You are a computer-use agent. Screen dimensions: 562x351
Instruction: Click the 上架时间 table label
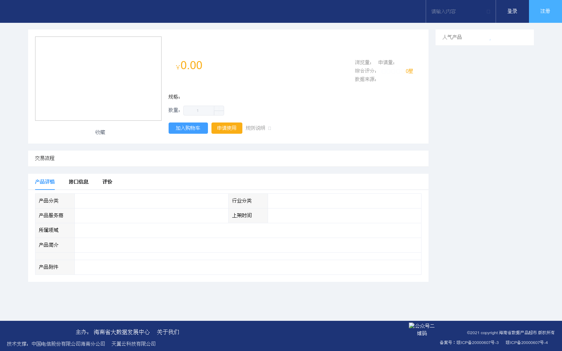pyautogui.click(x=242, y=216)
